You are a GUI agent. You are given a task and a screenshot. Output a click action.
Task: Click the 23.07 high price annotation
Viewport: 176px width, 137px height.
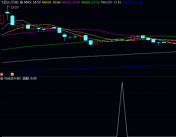tap(15, 7)
